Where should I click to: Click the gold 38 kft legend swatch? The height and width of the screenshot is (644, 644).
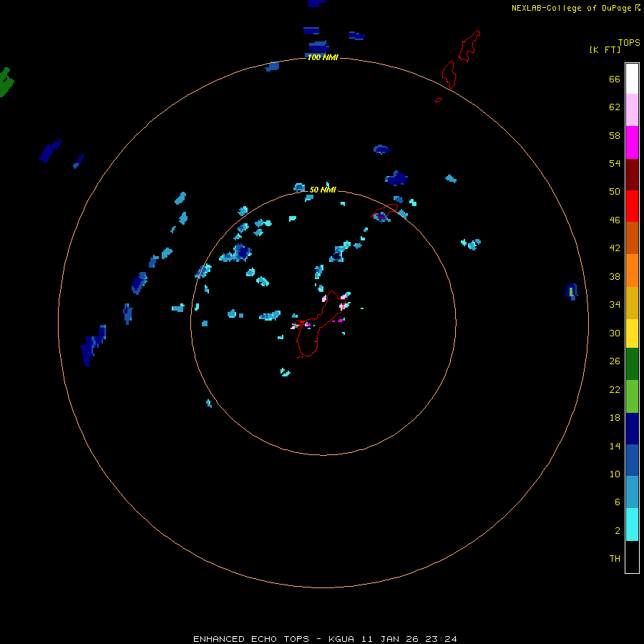pyautogui.click(x=632, y=303)
